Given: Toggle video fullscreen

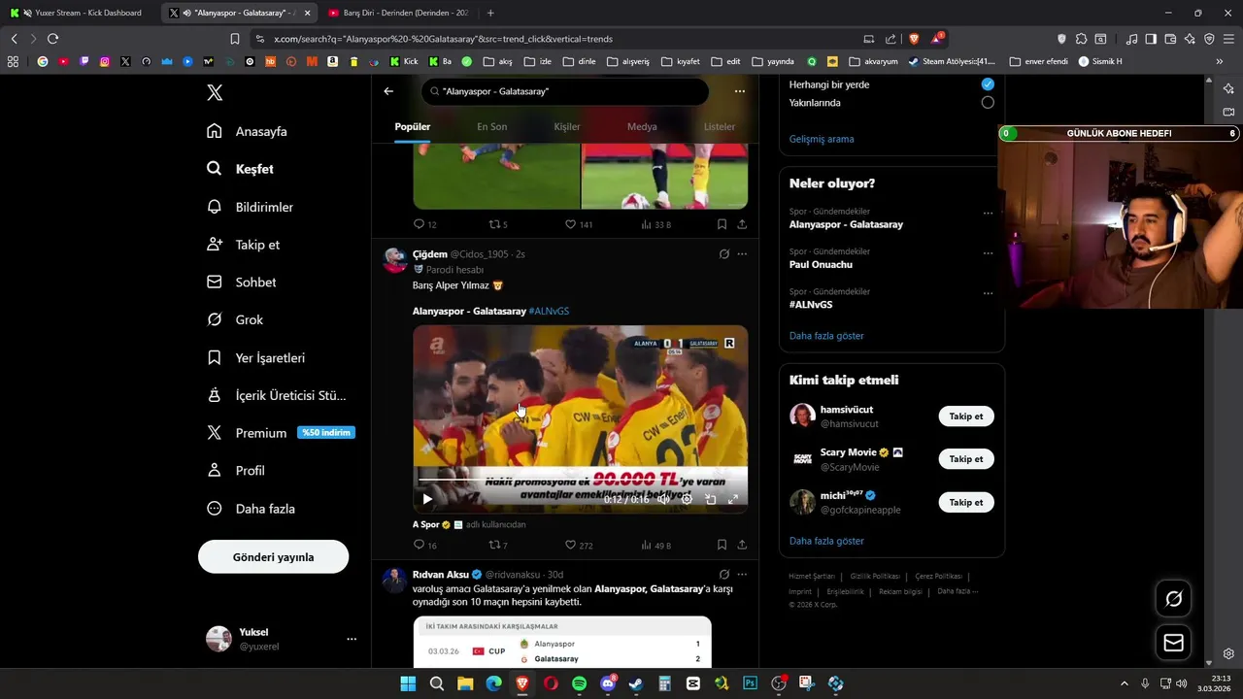Looking at the screenshot, I should point(733,499).
